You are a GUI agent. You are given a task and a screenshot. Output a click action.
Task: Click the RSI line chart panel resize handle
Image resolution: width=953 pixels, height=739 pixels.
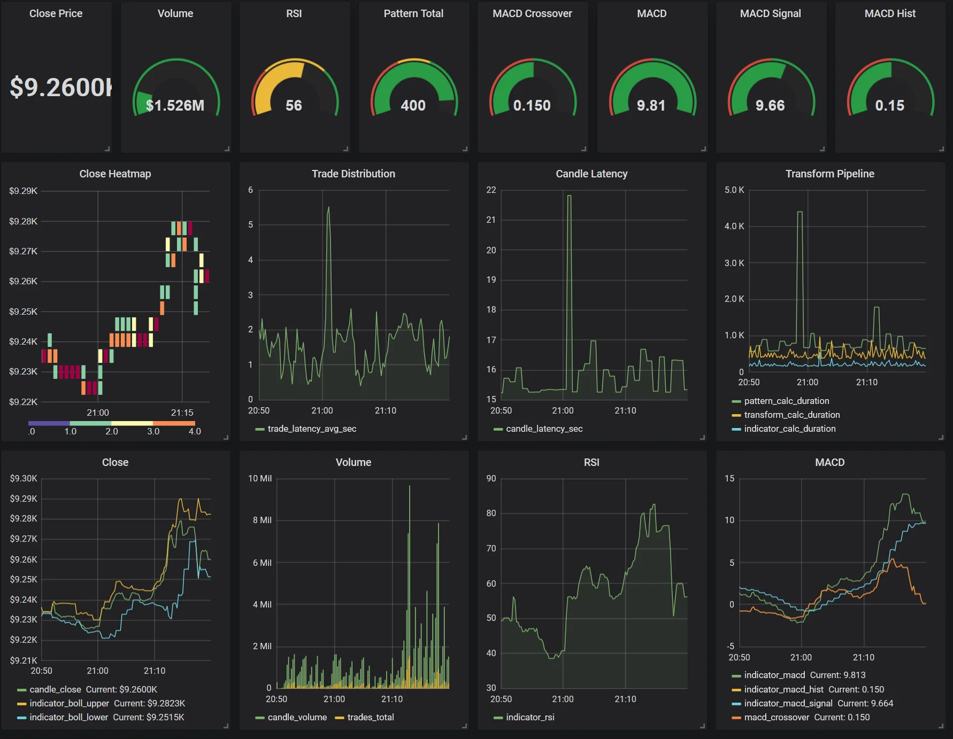click(x=702, y=726)
